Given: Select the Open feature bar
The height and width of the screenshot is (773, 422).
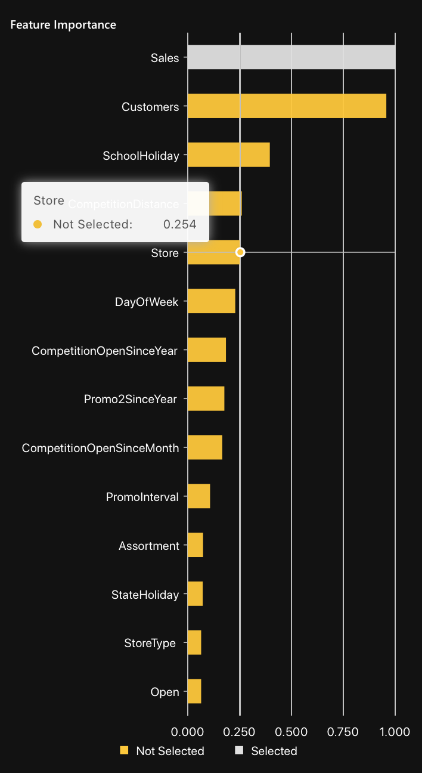Looking at the screenshot, I should pyautogui.click(x=194, y=691).
